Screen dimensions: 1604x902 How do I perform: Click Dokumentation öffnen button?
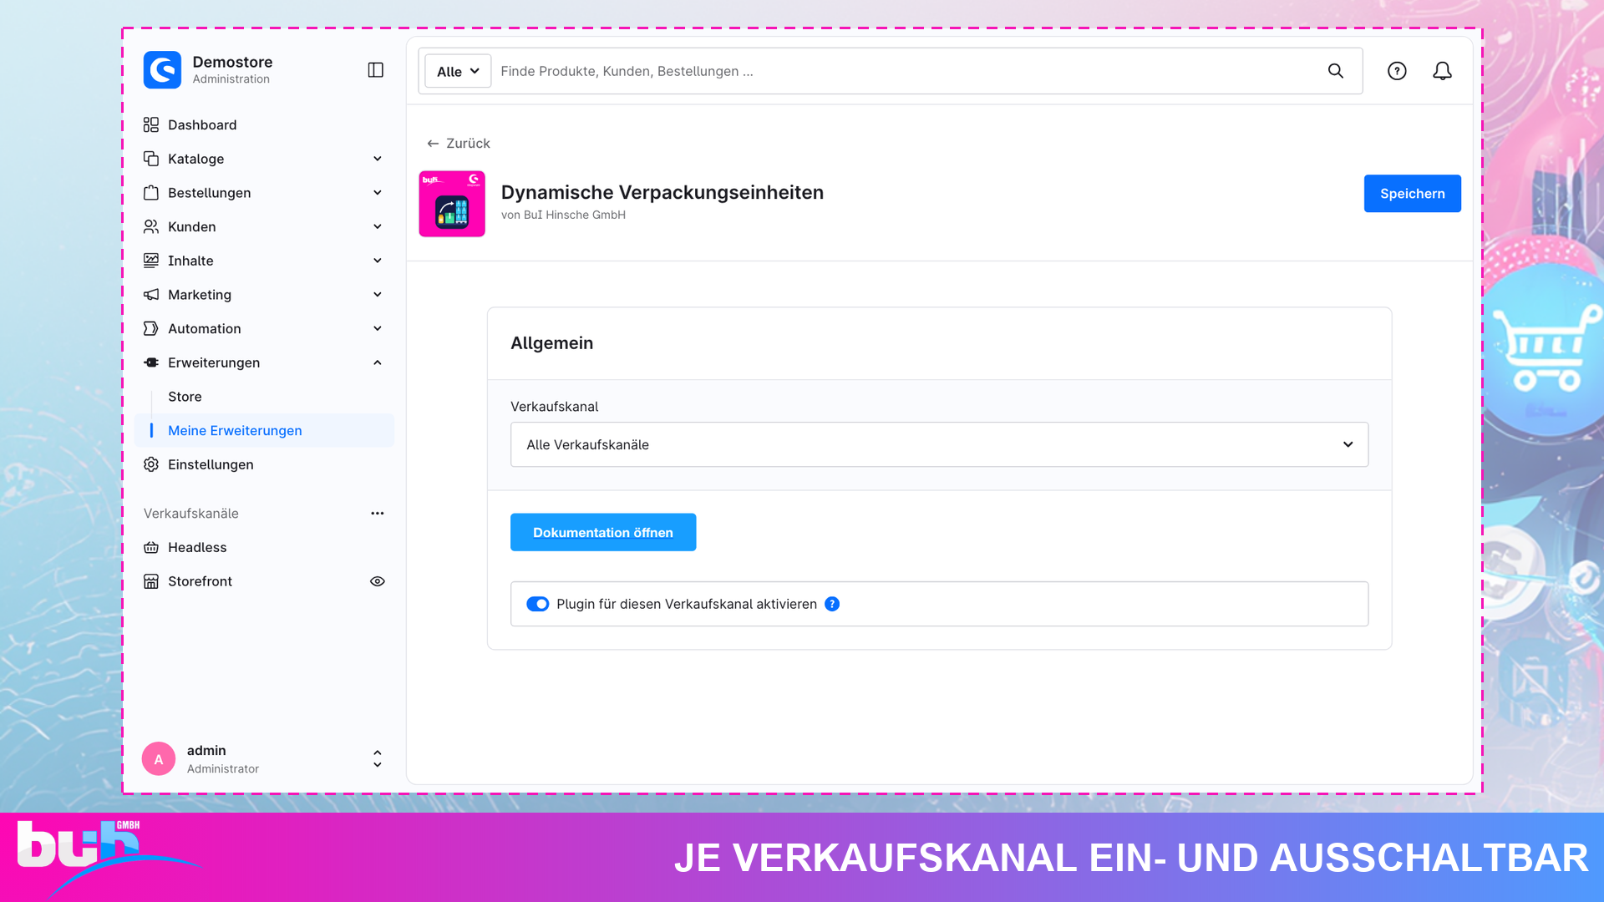pyautogui.click(x=603, y=532)
